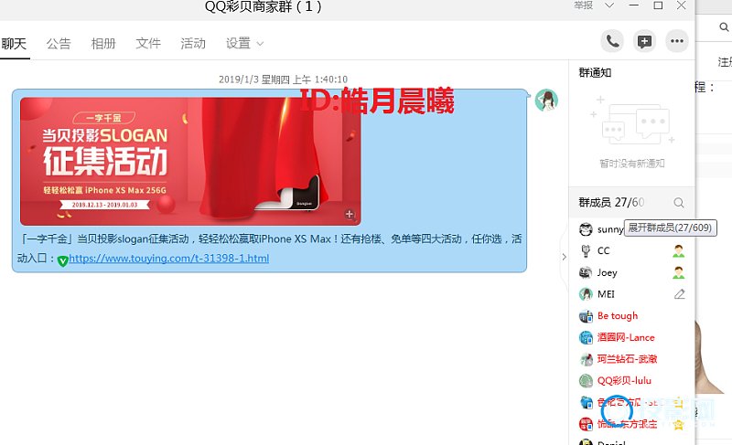Search group members with the magnifier icon

point(678,203)
